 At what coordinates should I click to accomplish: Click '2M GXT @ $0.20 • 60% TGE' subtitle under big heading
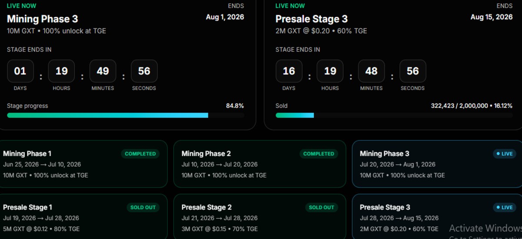[321, 31]
